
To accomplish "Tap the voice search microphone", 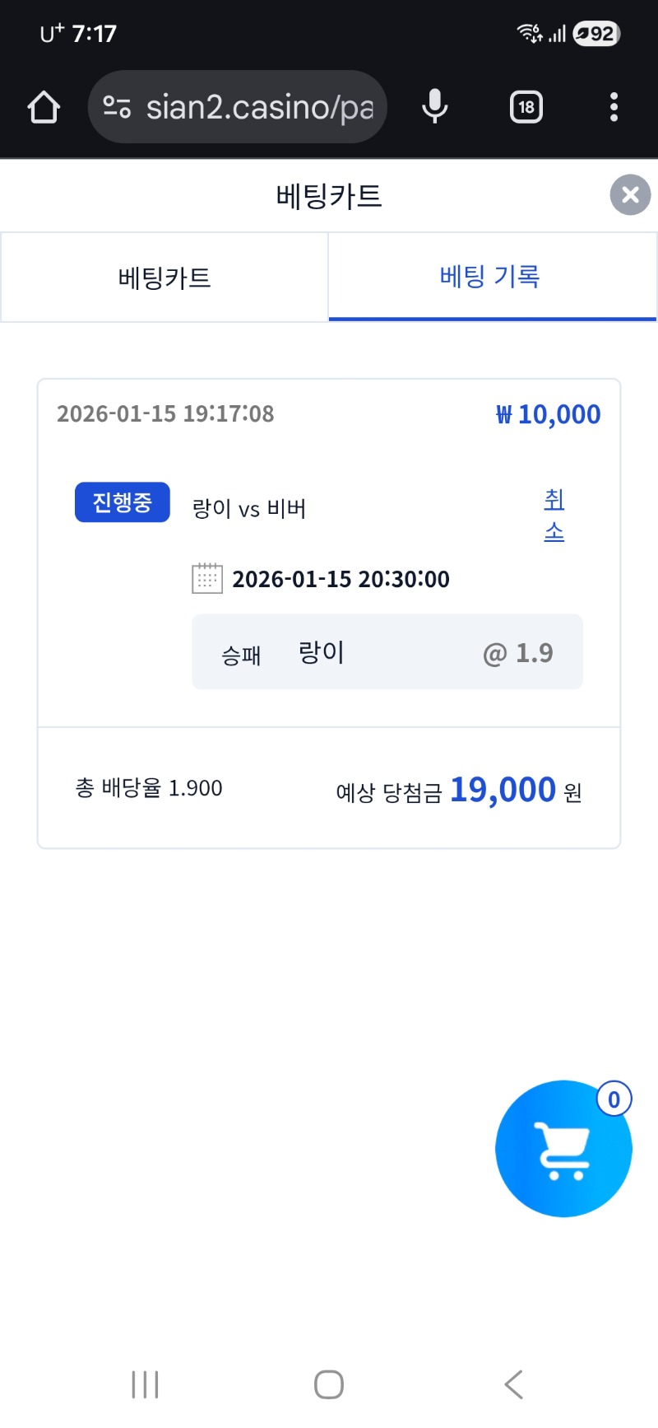I will [434, 107].
